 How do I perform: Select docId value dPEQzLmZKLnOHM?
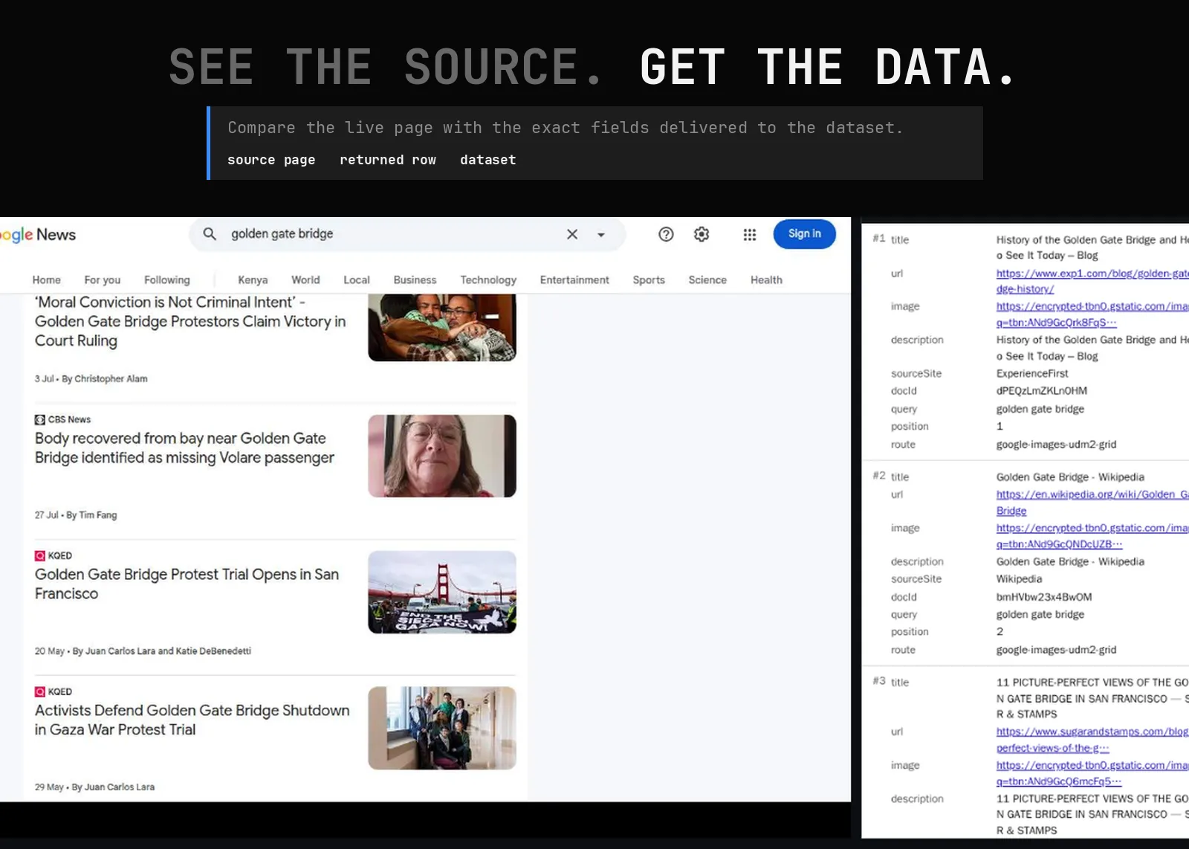point(1042,390)
